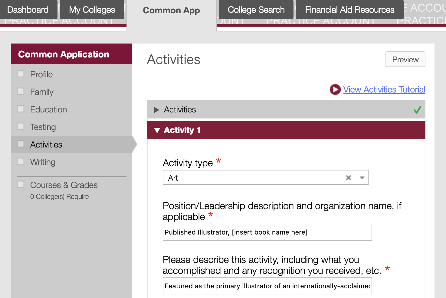Click the Courses & Grades checkbox
The height and width of the screenshot is (298, 446).
(x=21, y=184)
